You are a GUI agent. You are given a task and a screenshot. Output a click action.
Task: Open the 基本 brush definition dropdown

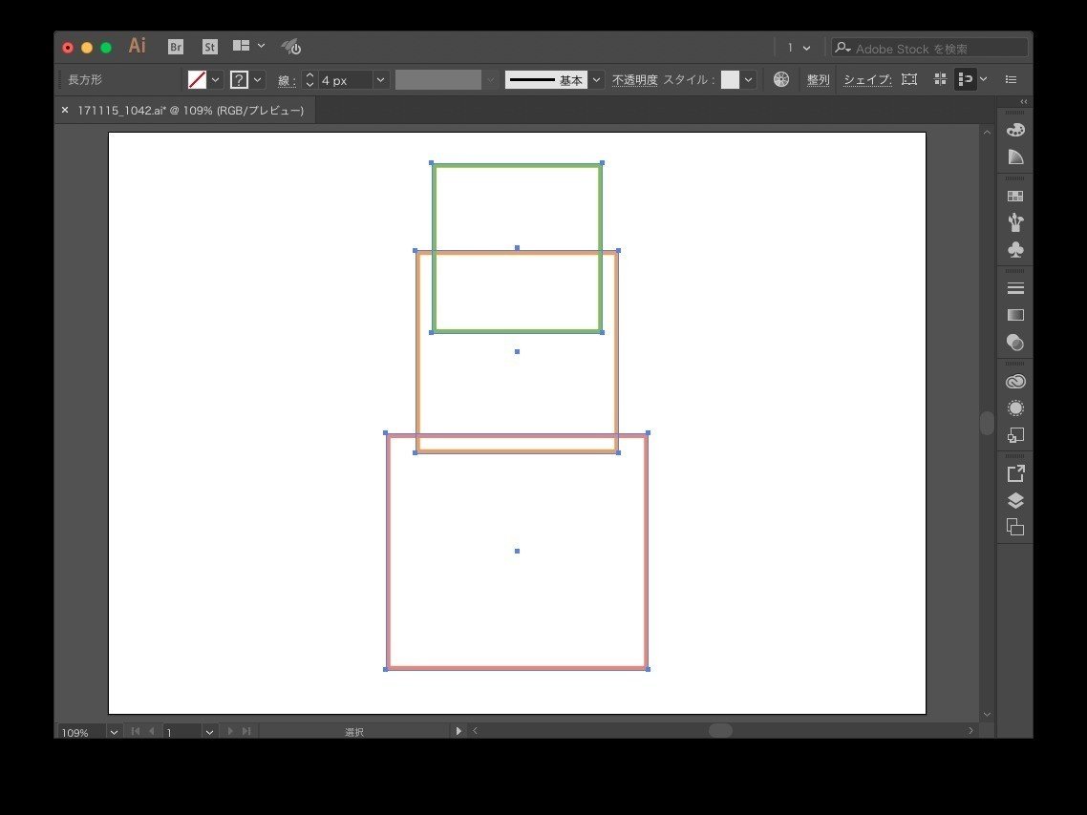click(595, 79)
